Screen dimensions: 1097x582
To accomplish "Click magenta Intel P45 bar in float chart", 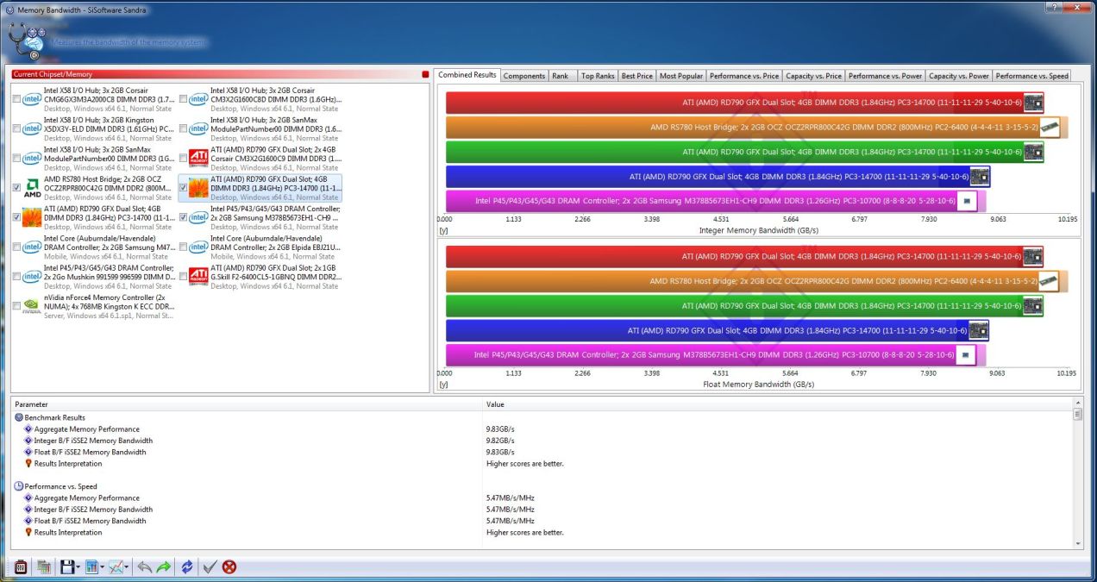I will [716, 355].
